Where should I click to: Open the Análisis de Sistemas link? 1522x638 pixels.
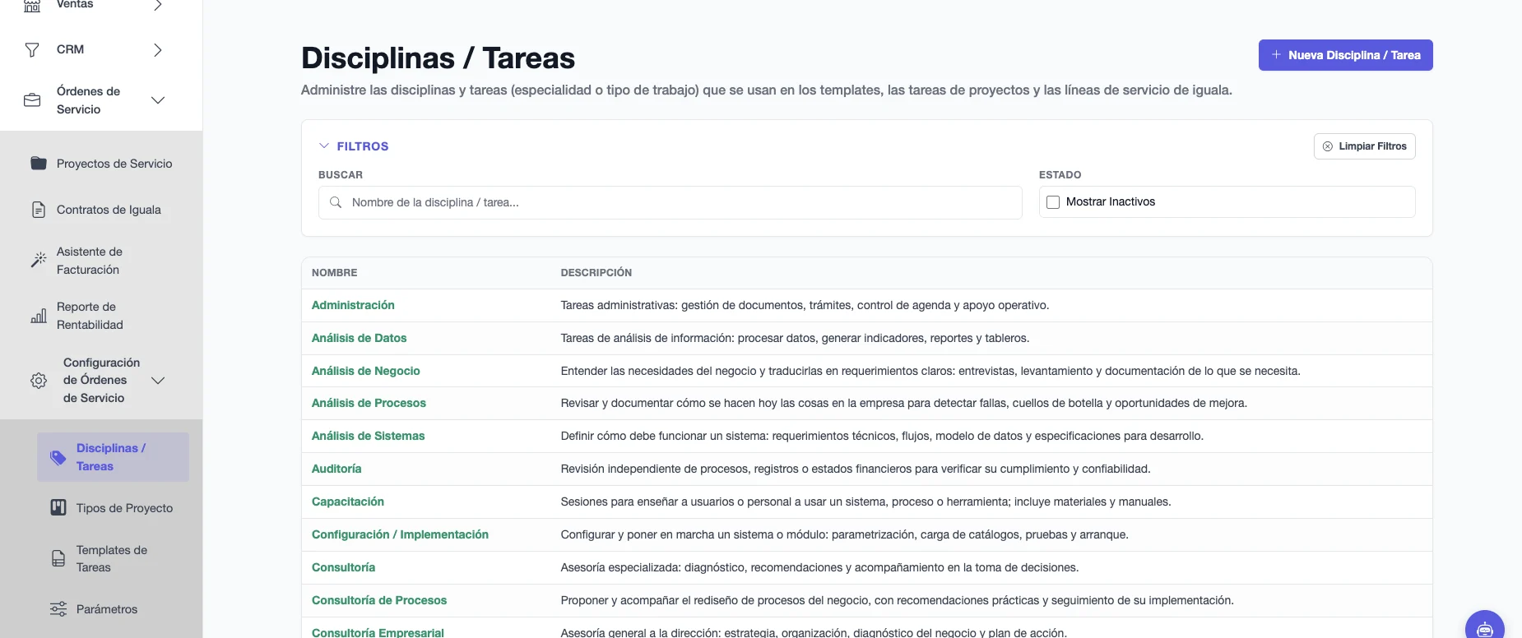[x=368, y=436]
